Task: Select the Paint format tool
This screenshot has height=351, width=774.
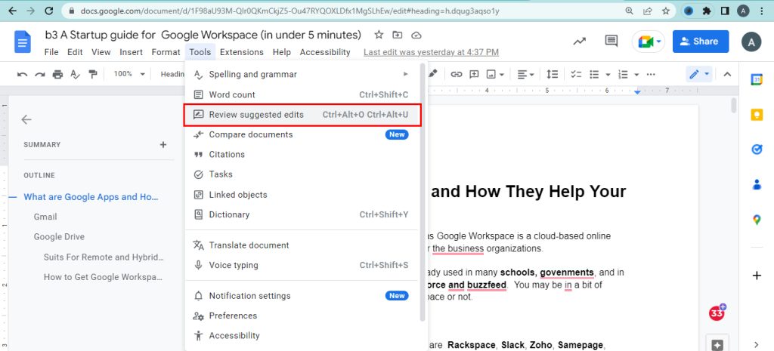Action: coord(93,74)
